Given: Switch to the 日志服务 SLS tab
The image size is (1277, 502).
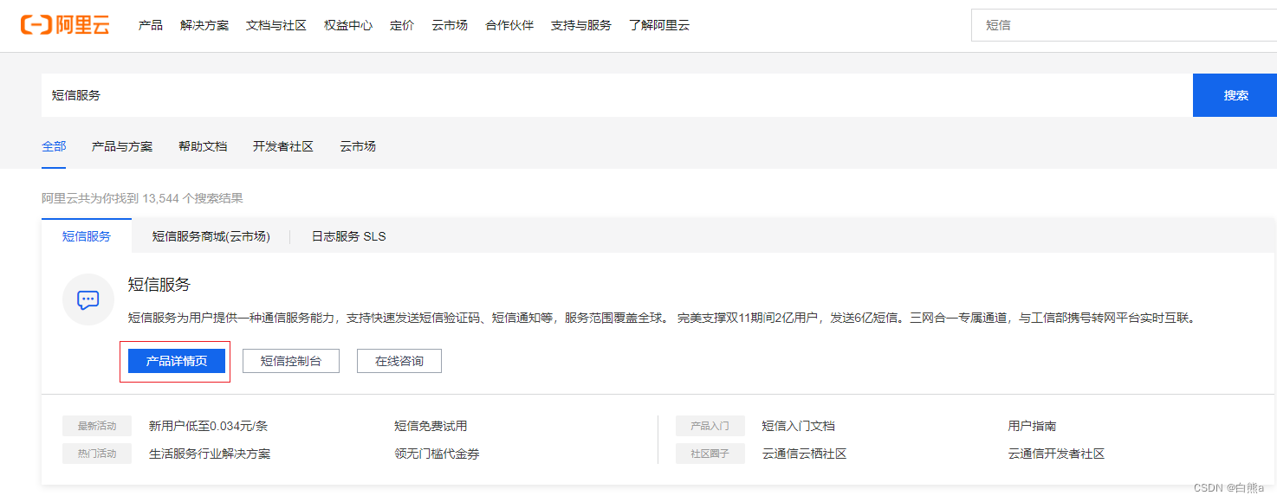Looking at the screenshot, I should click(349, 236).
